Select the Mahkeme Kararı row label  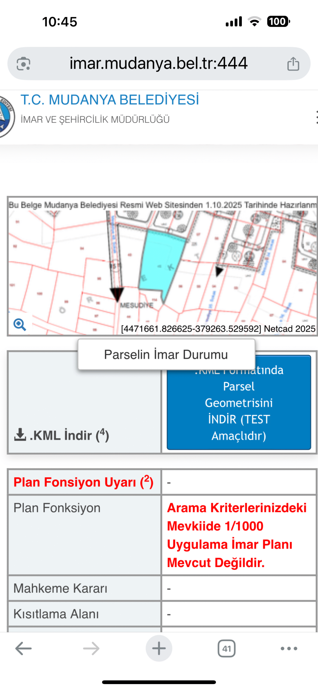click(x=60, y=588)
